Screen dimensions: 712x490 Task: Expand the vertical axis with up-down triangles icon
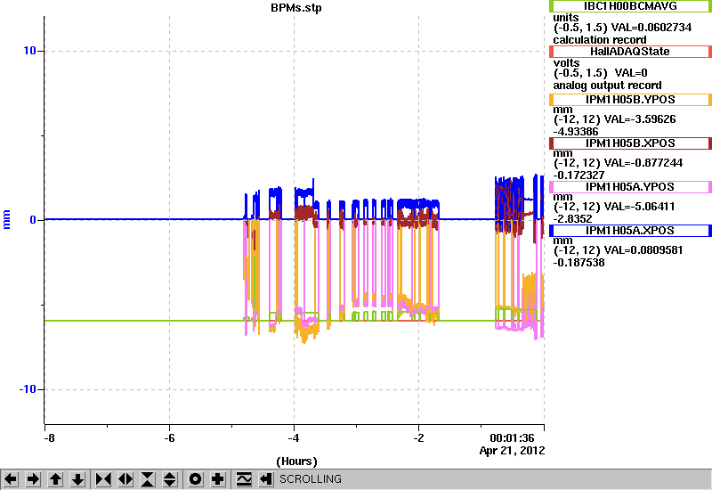pyautogui.click(x=170, y=479)
